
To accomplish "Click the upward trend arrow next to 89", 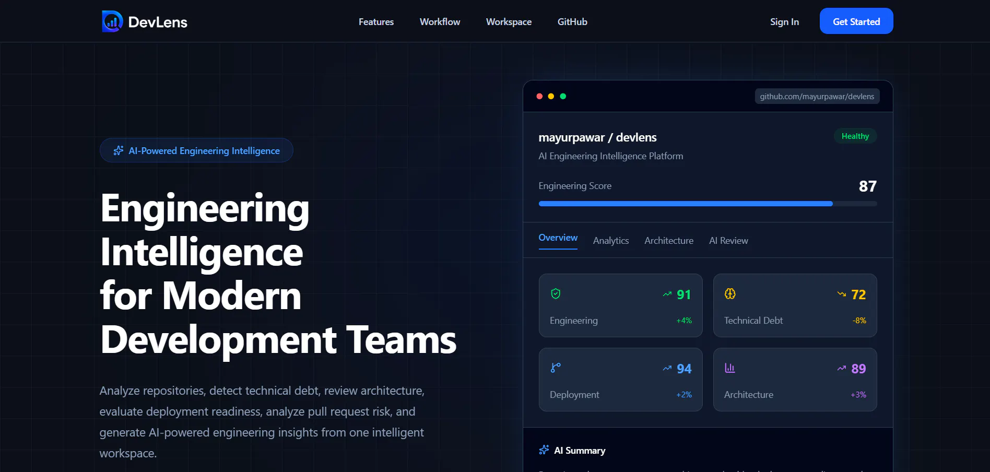I will click(842, 369).
